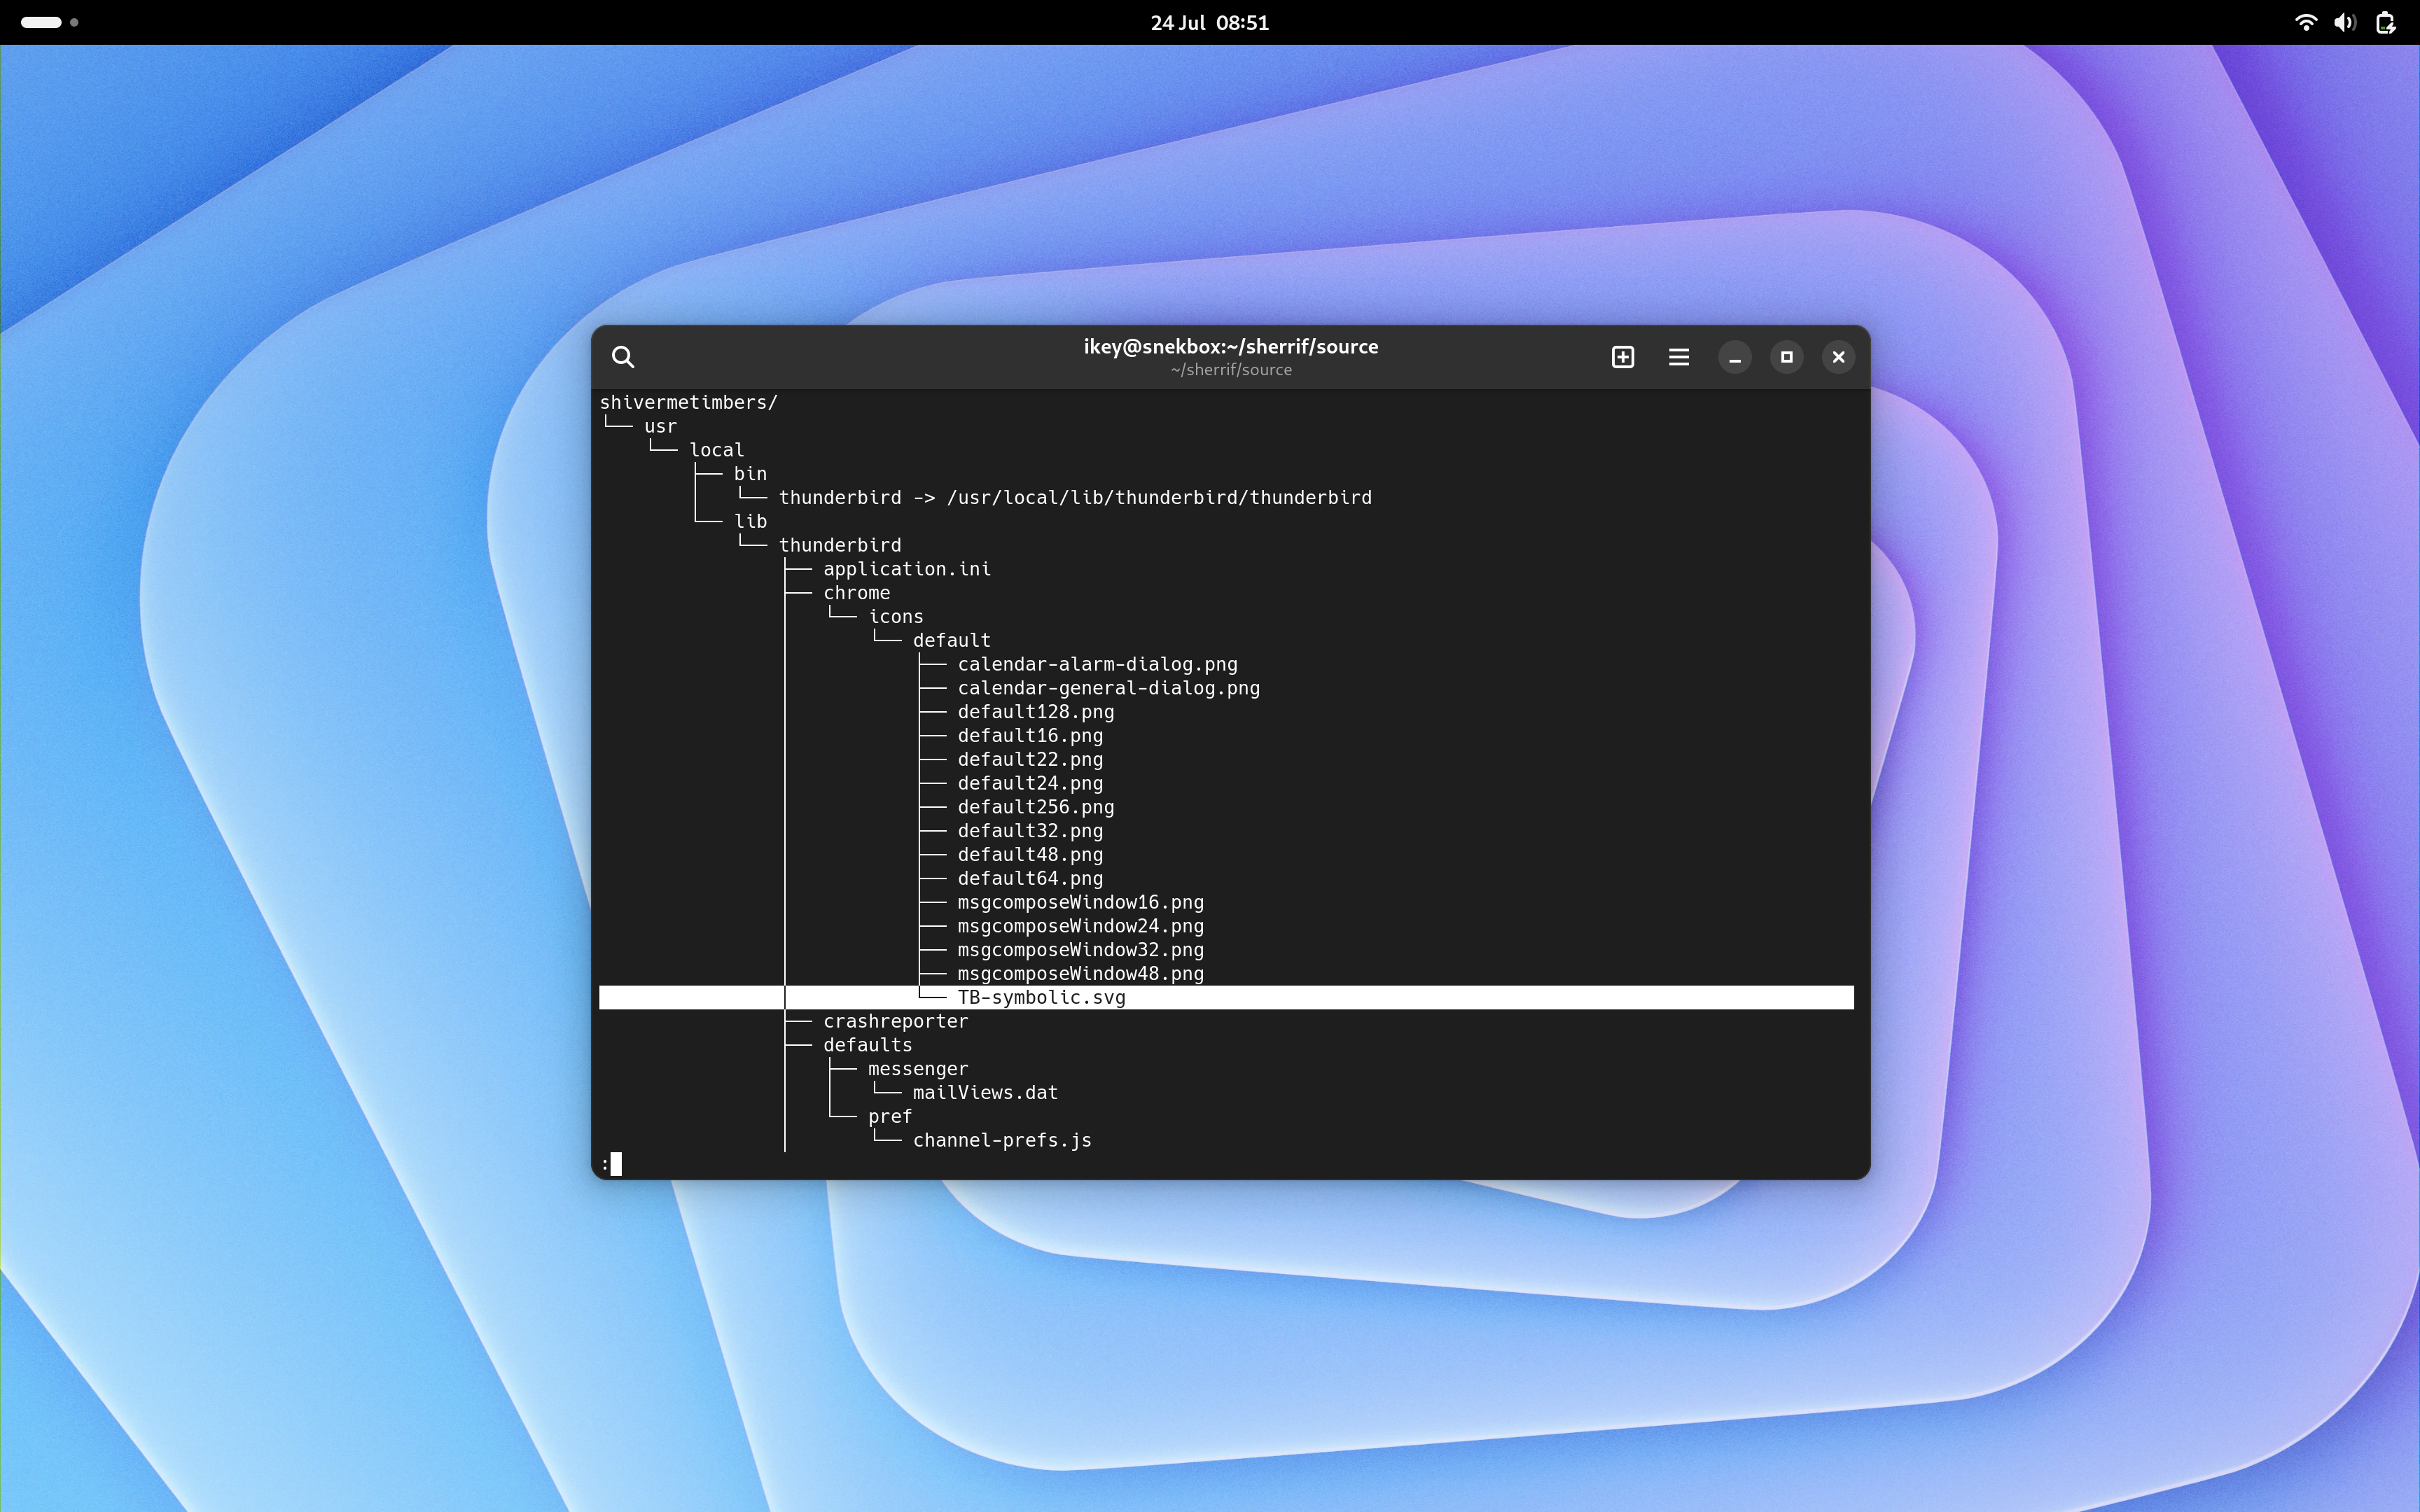Click the terminal title ikey@snekbox
This screenshot has height=1512, width=2420.
tap(1230, 347)
